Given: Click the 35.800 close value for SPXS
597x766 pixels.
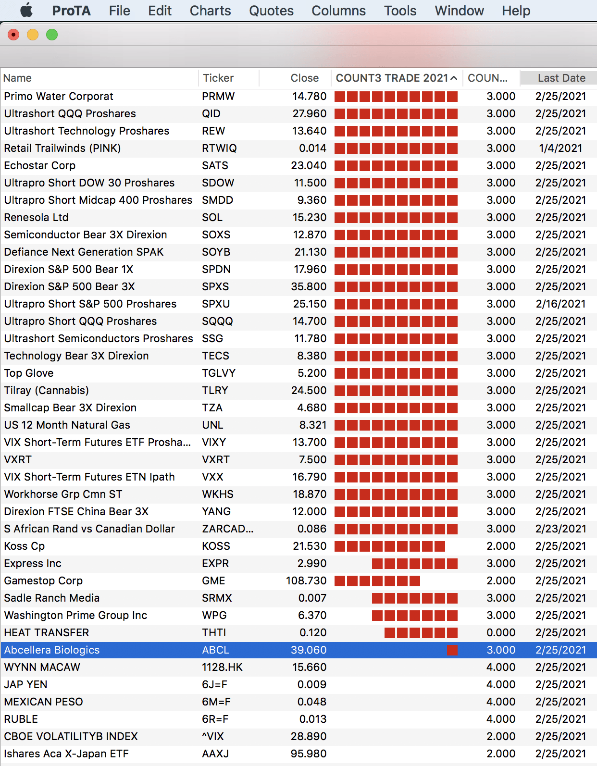Looking at the screenshot, I should click(309, 286).
